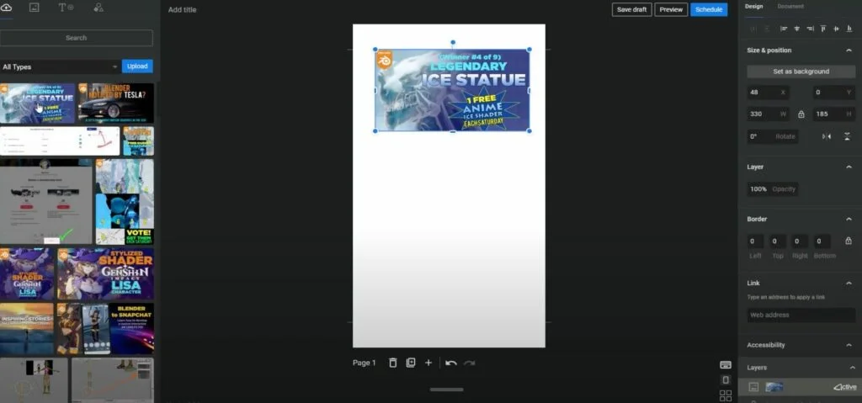862x403 pixels.
Task: Select the Genshin Lisa shader thumbnail
Action: click(x=105, y=273)
